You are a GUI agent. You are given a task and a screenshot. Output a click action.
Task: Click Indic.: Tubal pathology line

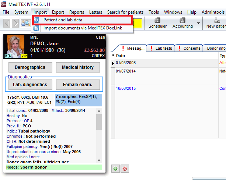tap(28, 131)
